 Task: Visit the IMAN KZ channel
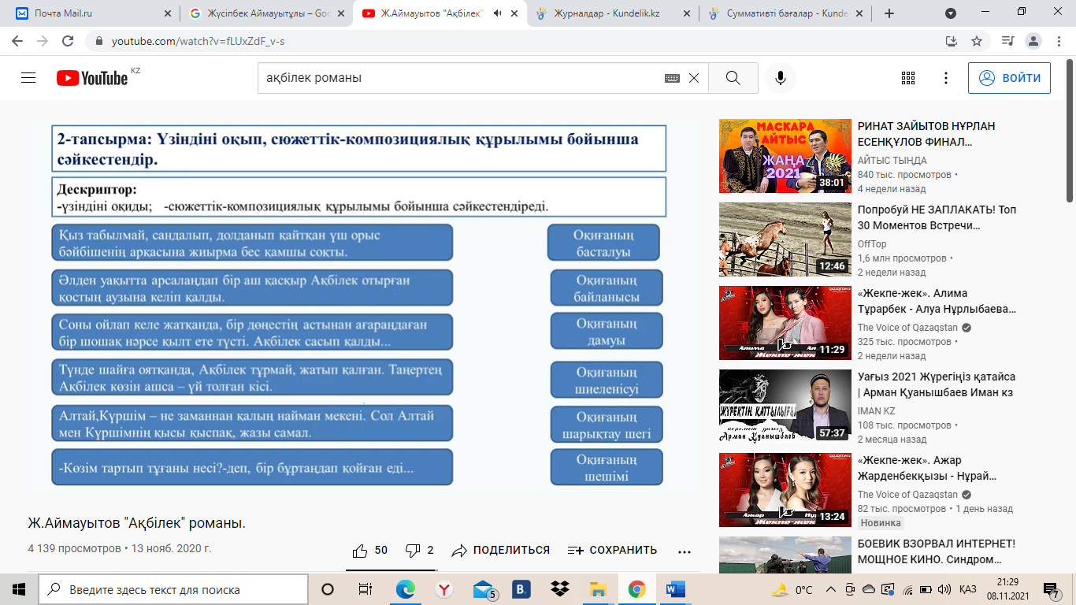[x=876, y=411]
